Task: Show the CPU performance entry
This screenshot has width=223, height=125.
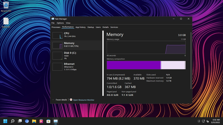Action: [x=77, y=35]
